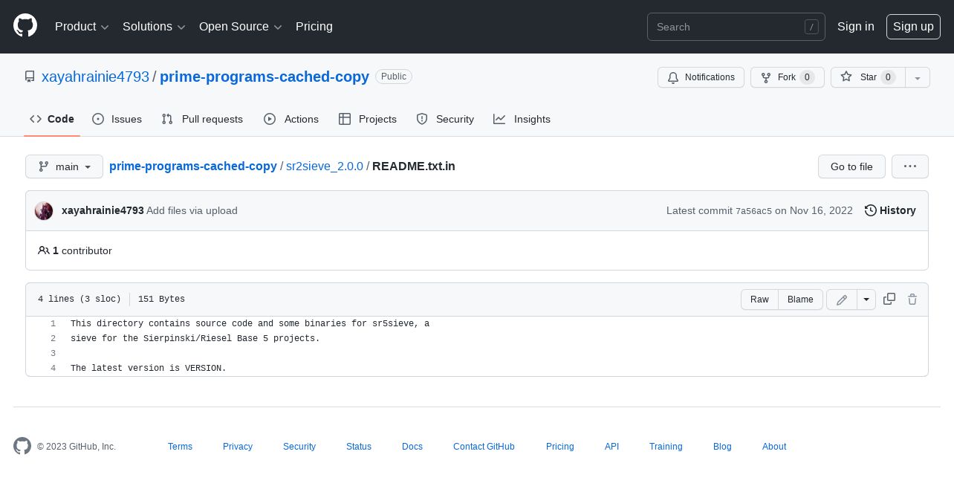Image resolution: width=954 pixels, height=492 pixels.
Task: Focus the Search input field
Action: pyautogui.click(x=736, y=27)
